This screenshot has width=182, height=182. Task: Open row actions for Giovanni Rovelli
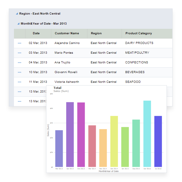click(19, 72)
